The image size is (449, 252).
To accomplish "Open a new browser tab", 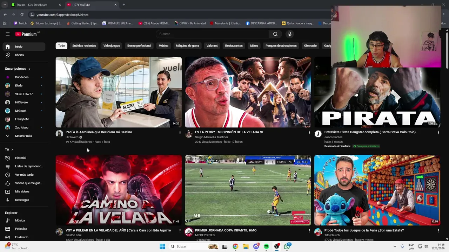I will [124, 5].
